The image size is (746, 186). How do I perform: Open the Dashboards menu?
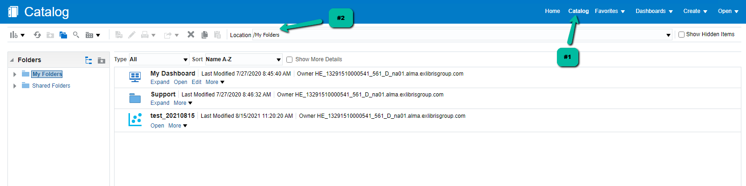click(654, 11)
